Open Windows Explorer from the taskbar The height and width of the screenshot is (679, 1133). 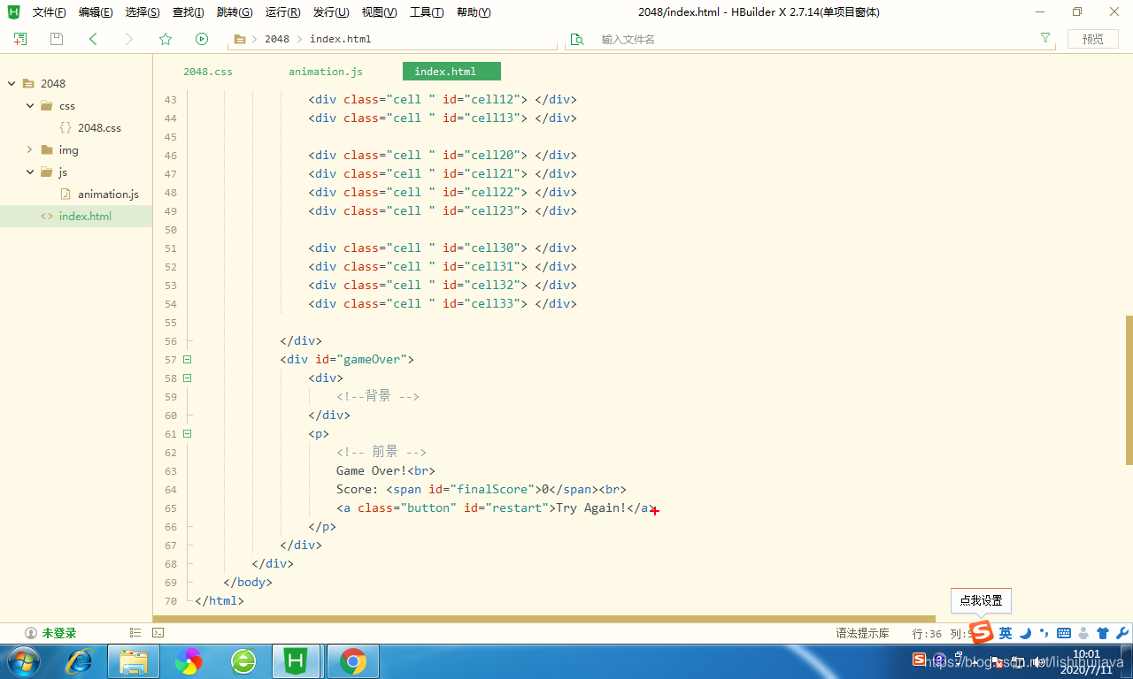[134, 661]
